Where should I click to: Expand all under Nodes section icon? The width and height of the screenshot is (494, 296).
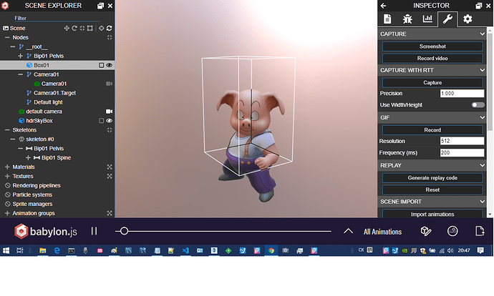[x=110, y=37]
